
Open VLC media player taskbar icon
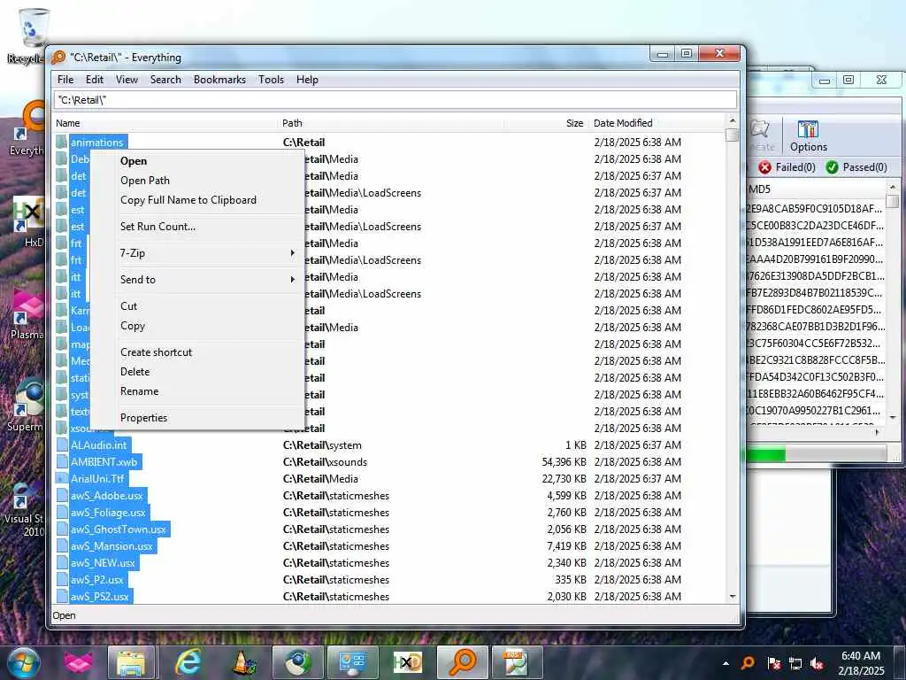pyautogui.click(x=243, y=663)
